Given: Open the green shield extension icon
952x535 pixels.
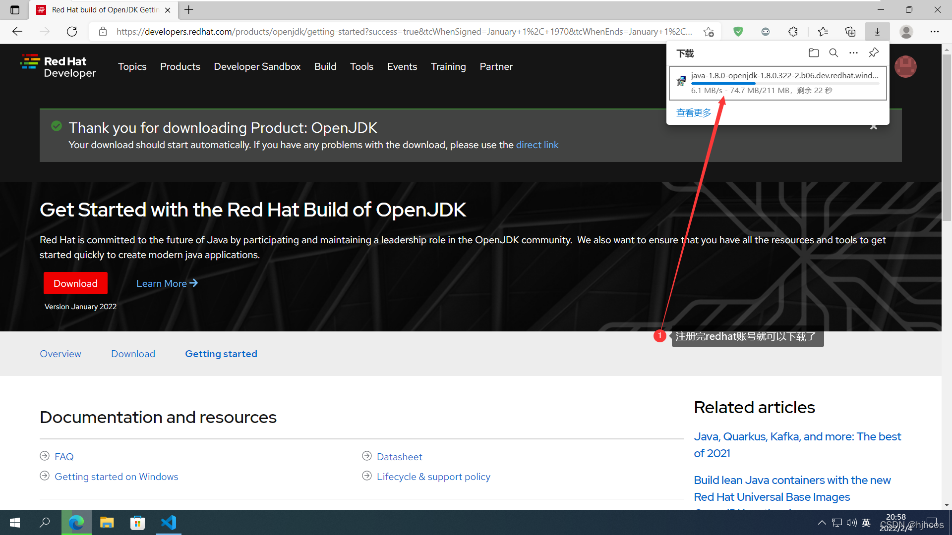Looking at the screenshot, I should tap(738, 32).
